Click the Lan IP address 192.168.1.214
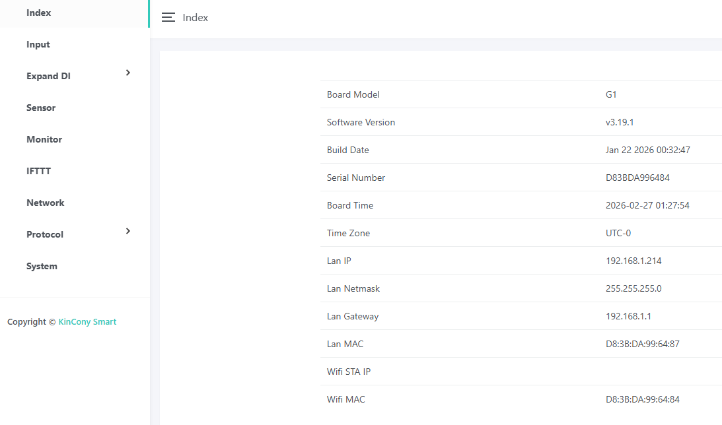 pyautogui.click(x=633, y=261)
